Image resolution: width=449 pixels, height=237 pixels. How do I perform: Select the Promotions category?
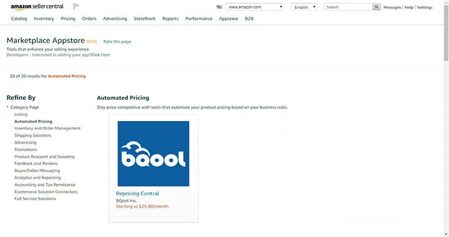tap(26, 150)
